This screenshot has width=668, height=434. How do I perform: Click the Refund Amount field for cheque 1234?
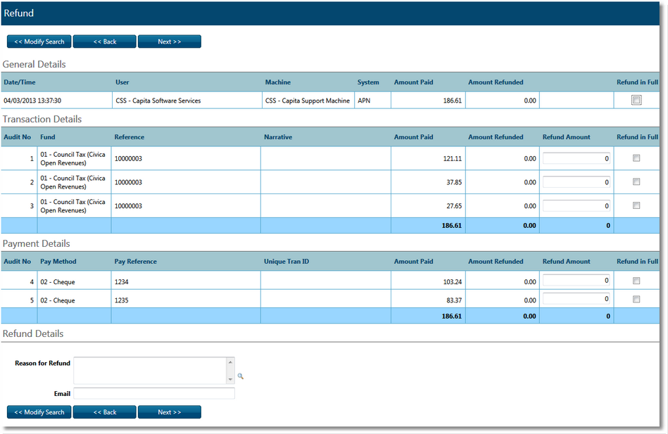tap(576, 280)
